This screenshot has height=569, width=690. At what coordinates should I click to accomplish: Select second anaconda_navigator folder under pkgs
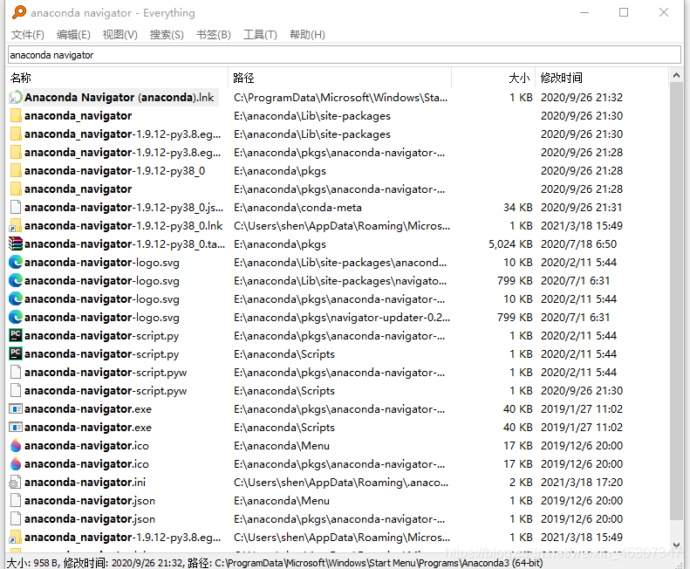pos(78,189)
